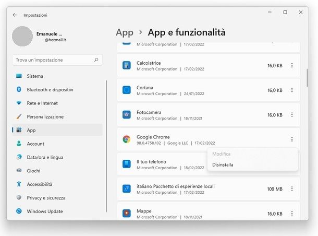Screen dimensions: 318x236
Task: Click the user profile avatar
Action: [22, 36]
